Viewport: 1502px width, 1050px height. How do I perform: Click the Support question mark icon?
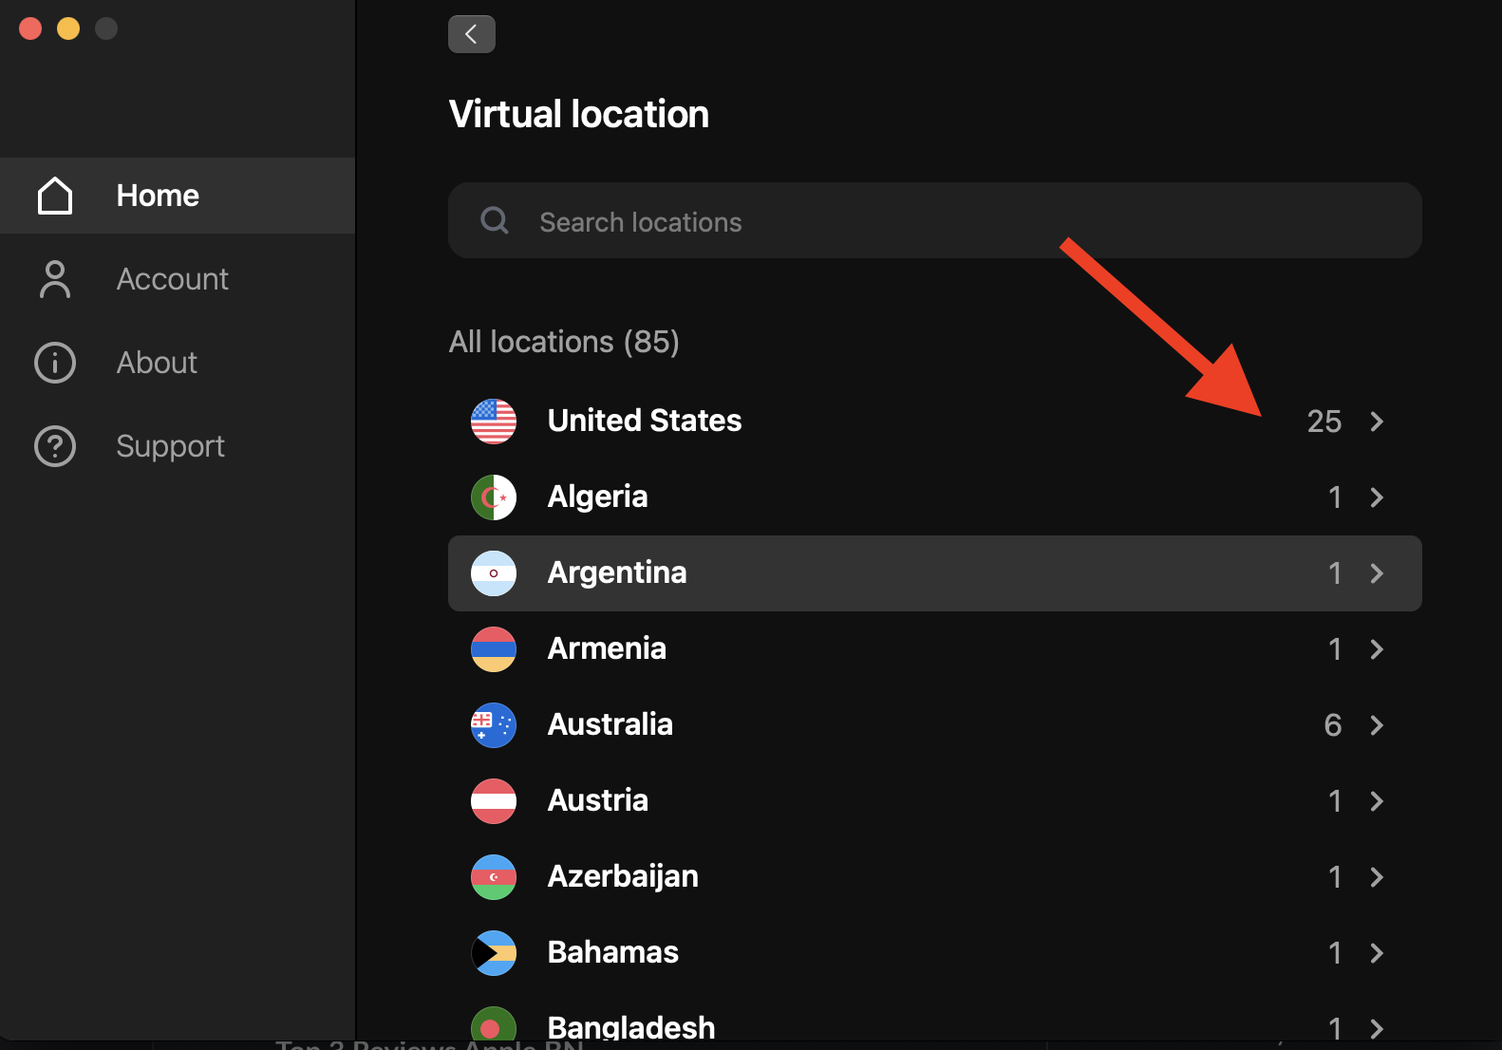[x=55, y=446]
